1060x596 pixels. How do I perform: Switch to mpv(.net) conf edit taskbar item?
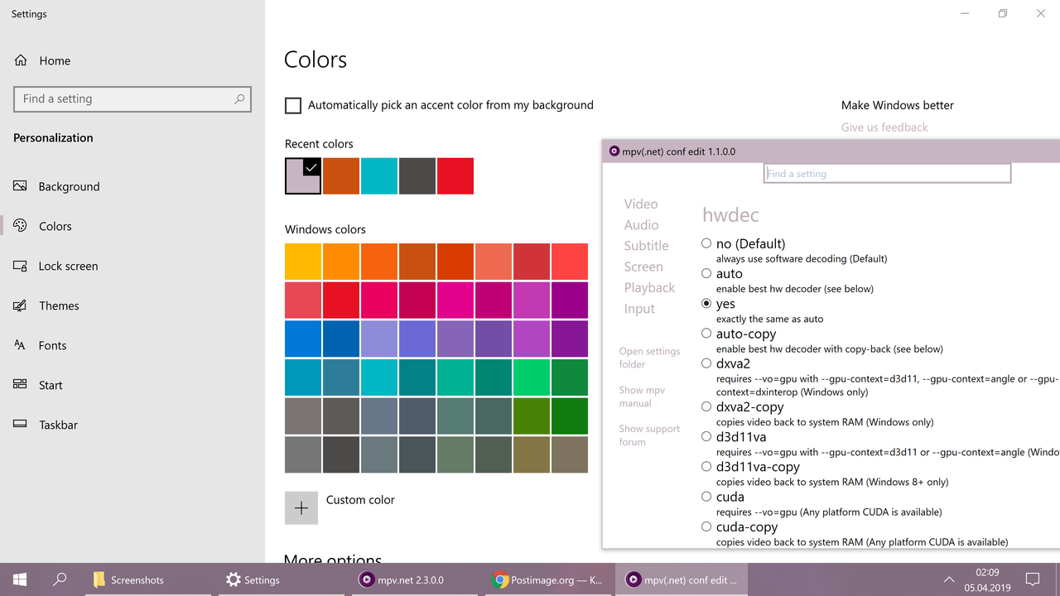tap(682, 579)
